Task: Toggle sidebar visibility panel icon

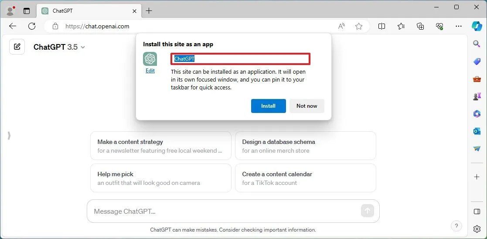Action: 477,212
